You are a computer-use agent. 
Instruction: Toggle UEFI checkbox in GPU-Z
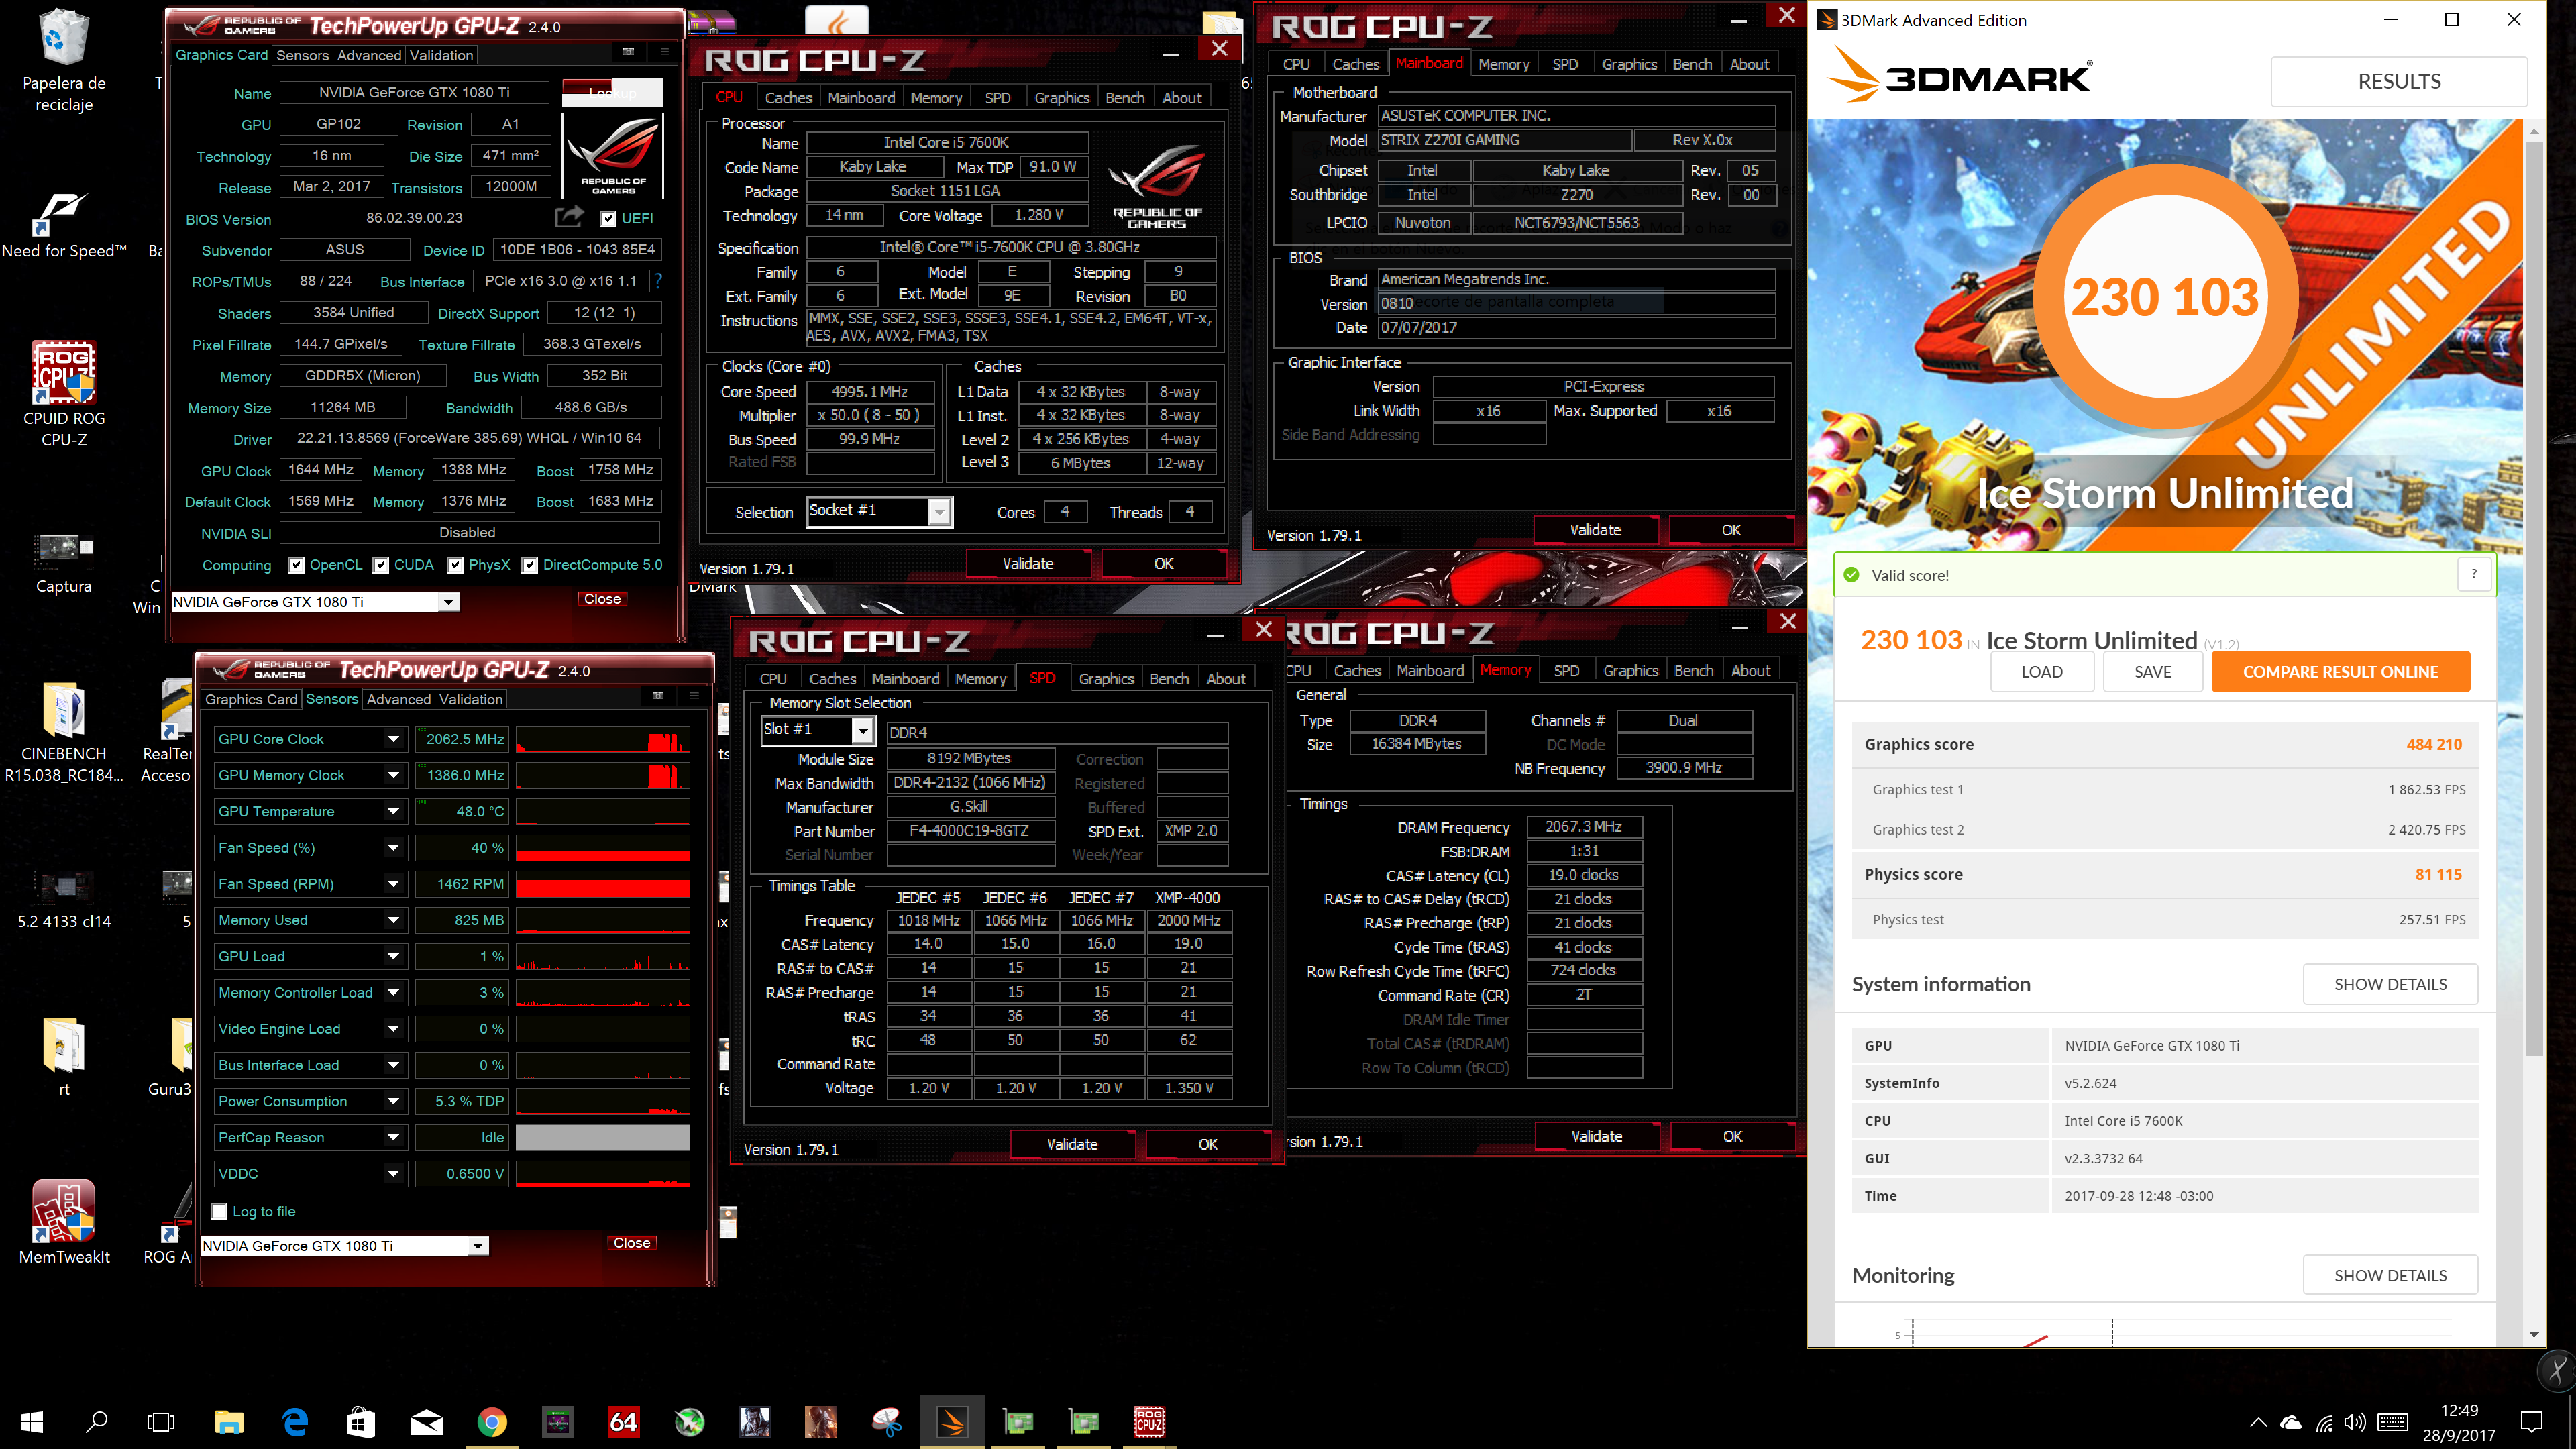click(x=608, y=218)
